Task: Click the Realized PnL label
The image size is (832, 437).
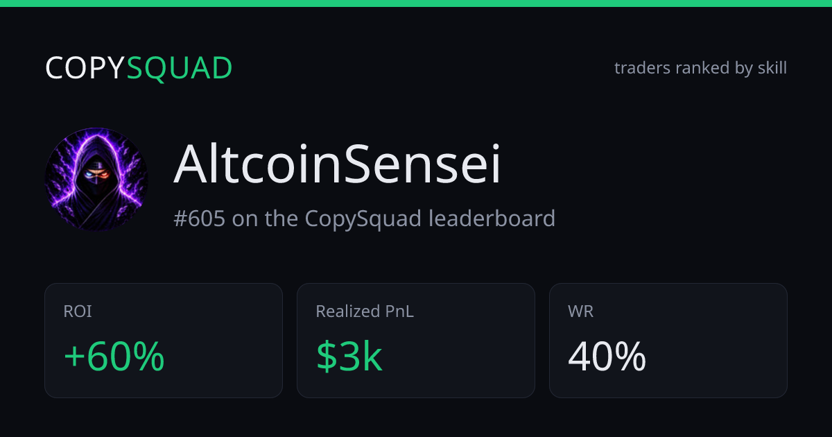Action: pyautogui.click(x=365, y=311)
